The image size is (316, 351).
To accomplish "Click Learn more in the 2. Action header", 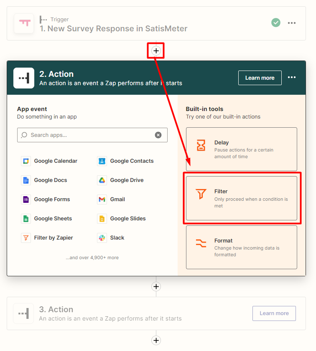I will 260,78.
